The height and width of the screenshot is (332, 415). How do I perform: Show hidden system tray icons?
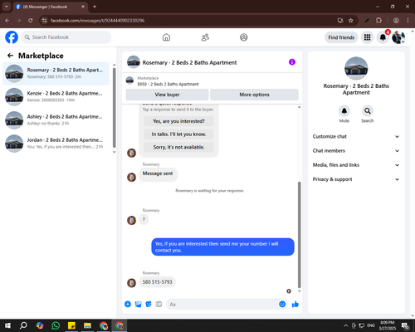point(345,325)
